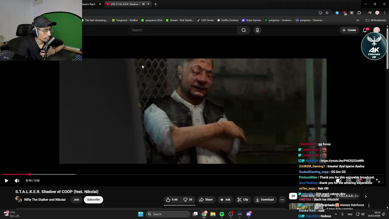
Task: Open the Stripe Express bookmark
Action: pos(251,20)
